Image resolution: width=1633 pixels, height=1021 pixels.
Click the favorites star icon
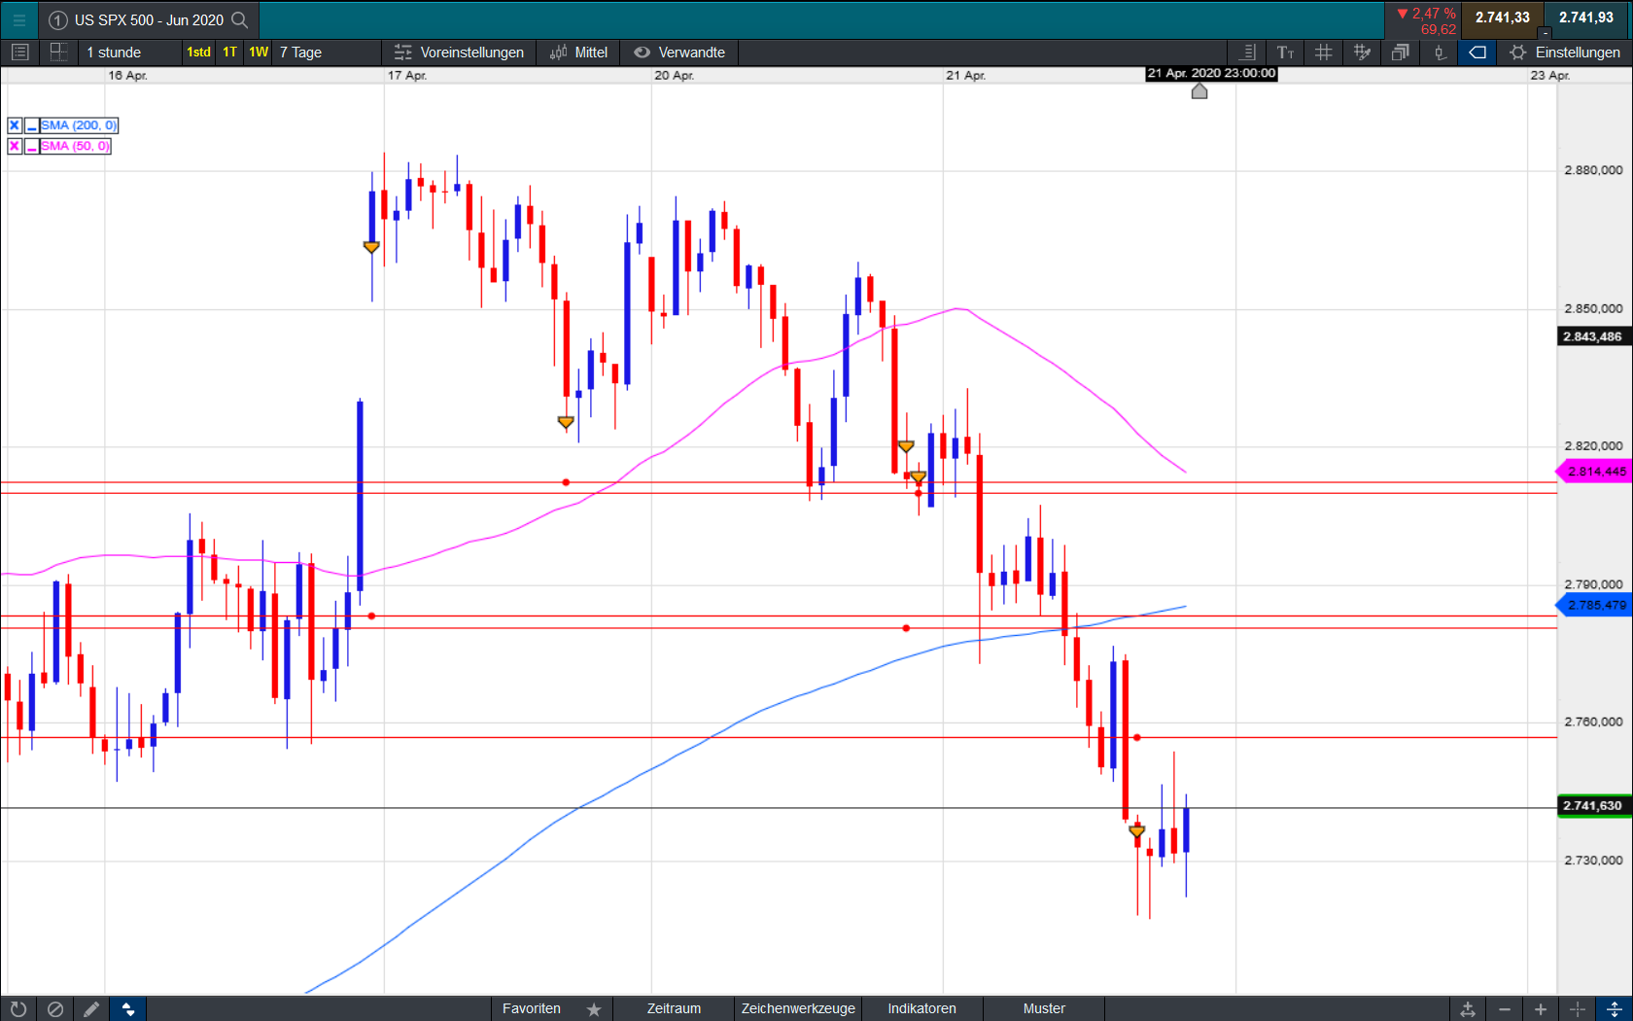pyautogui.click(x=594, y=1009)
